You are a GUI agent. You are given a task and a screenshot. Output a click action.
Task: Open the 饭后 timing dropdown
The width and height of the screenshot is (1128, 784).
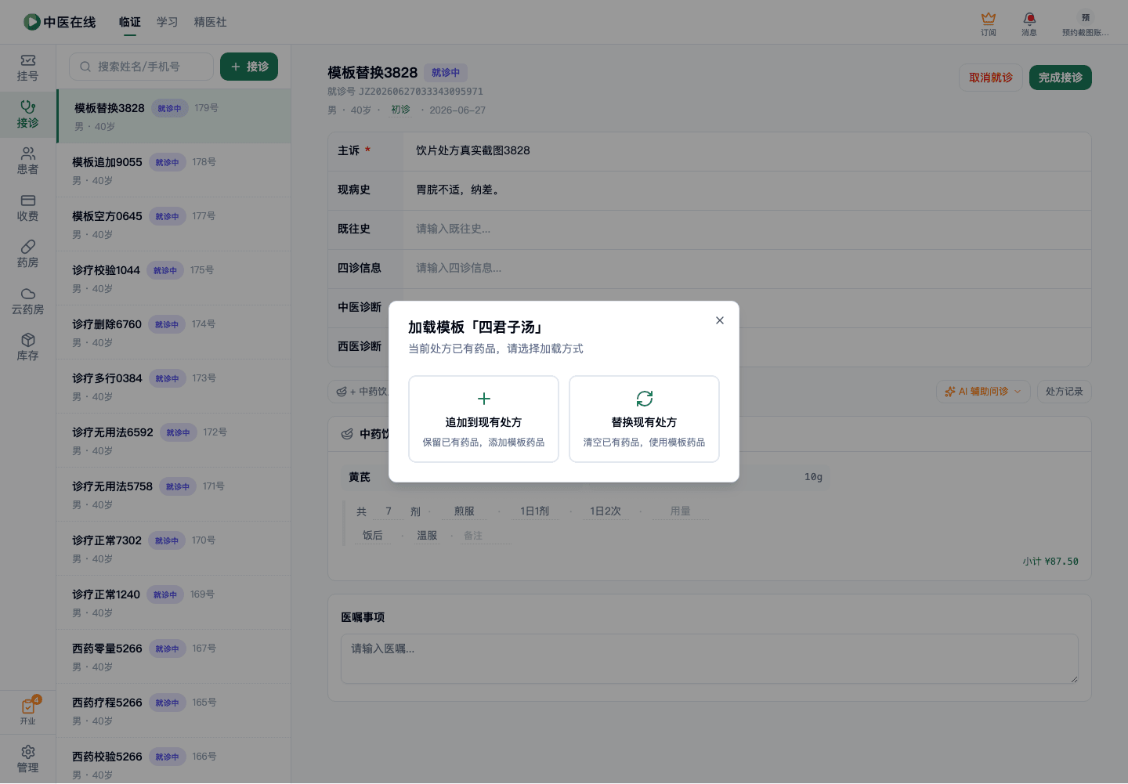coord(373,536)
